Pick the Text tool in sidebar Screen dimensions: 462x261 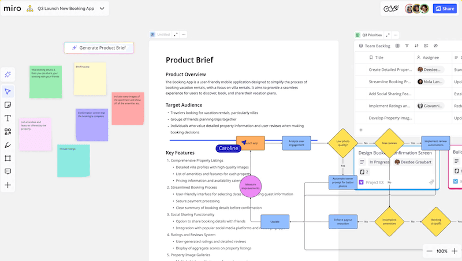[8, 118]
